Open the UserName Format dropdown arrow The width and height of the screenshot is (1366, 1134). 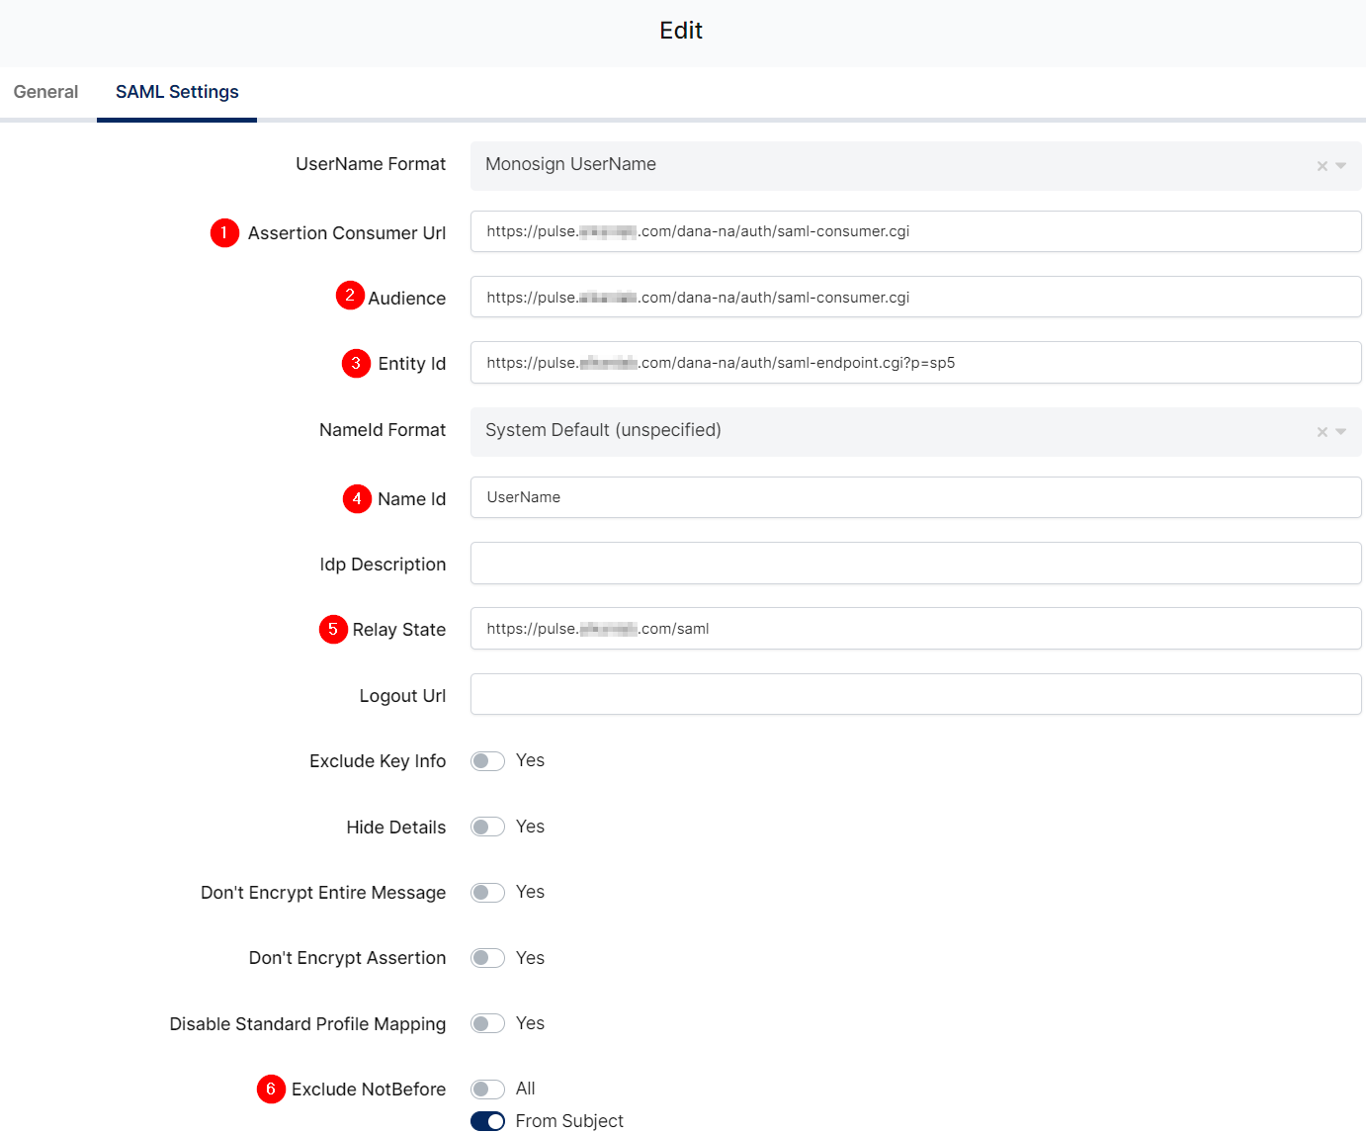point(1341,166)
